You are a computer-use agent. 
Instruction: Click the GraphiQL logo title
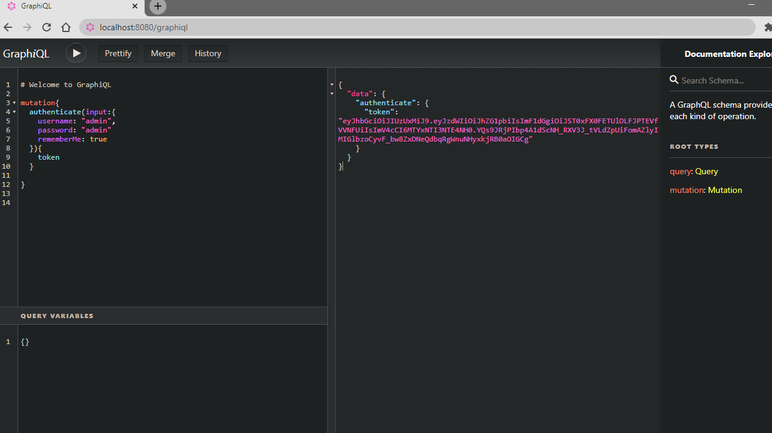point(26,53)
